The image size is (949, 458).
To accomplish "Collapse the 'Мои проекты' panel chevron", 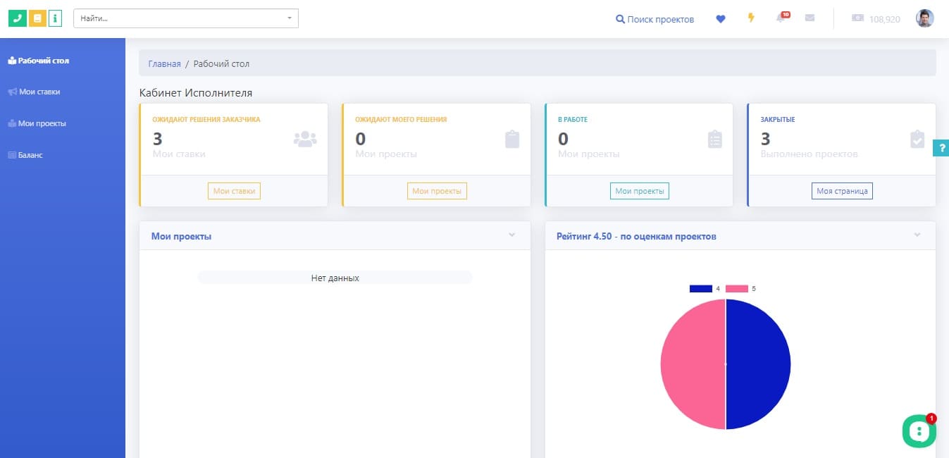I will pos(512,235).
